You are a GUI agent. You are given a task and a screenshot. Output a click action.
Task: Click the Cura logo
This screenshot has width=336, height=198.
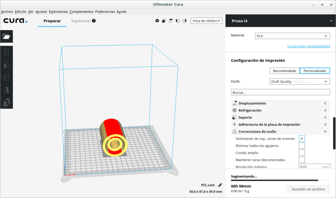pyautogui.click(x=15, y=21)
